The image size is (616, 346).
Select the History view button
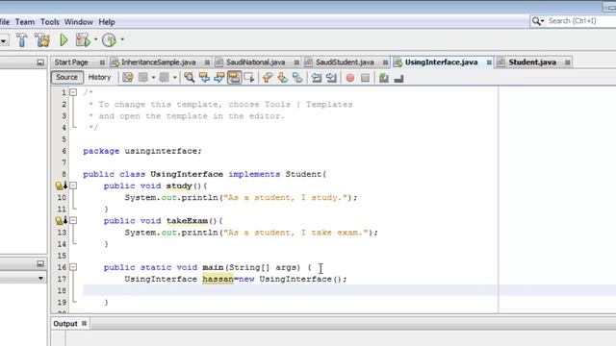99,77
